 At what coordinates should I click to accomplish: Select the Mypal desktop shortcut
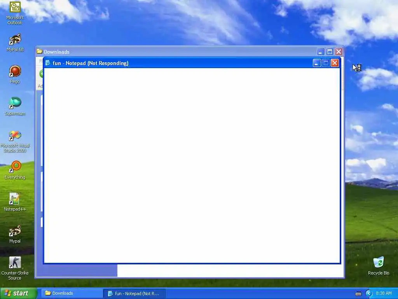tap(15, 234)
